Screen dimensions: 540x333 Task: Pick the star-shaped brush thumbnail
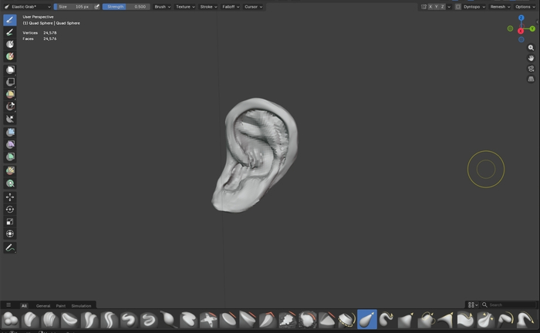(x=208, y=319)
